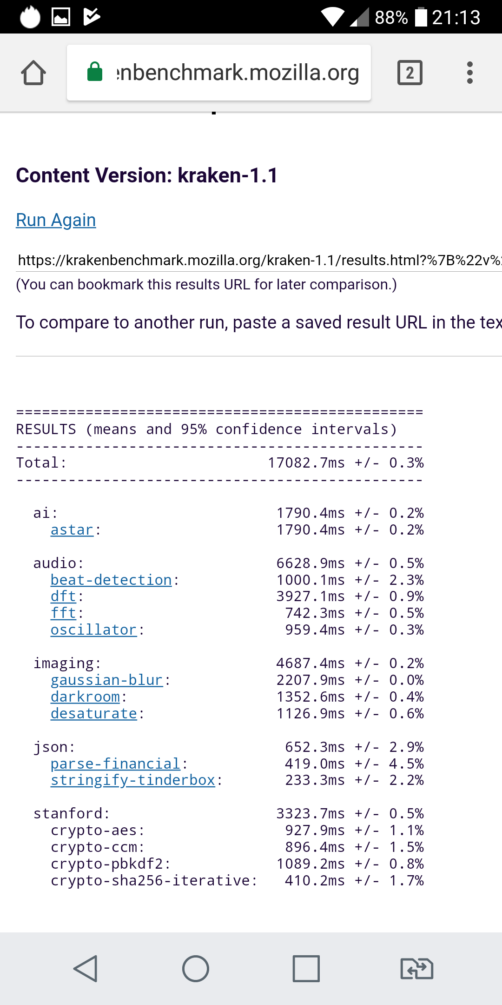Focus the address bar showing mozilla.org

[x=237, y=73]
